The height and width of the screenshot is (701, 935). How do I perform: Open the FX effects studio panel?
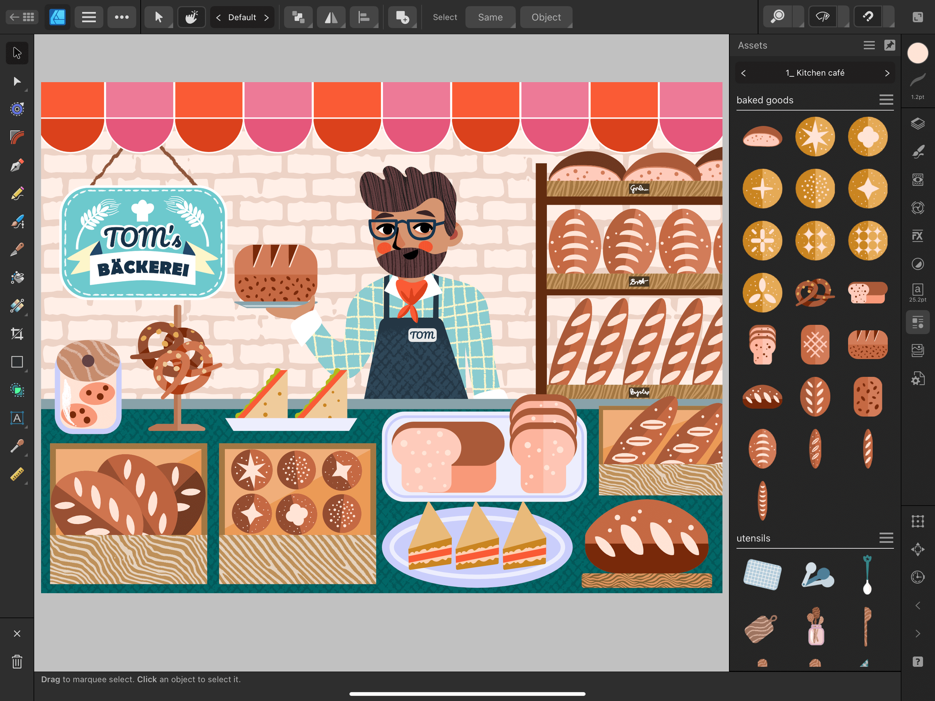(917, 236)
